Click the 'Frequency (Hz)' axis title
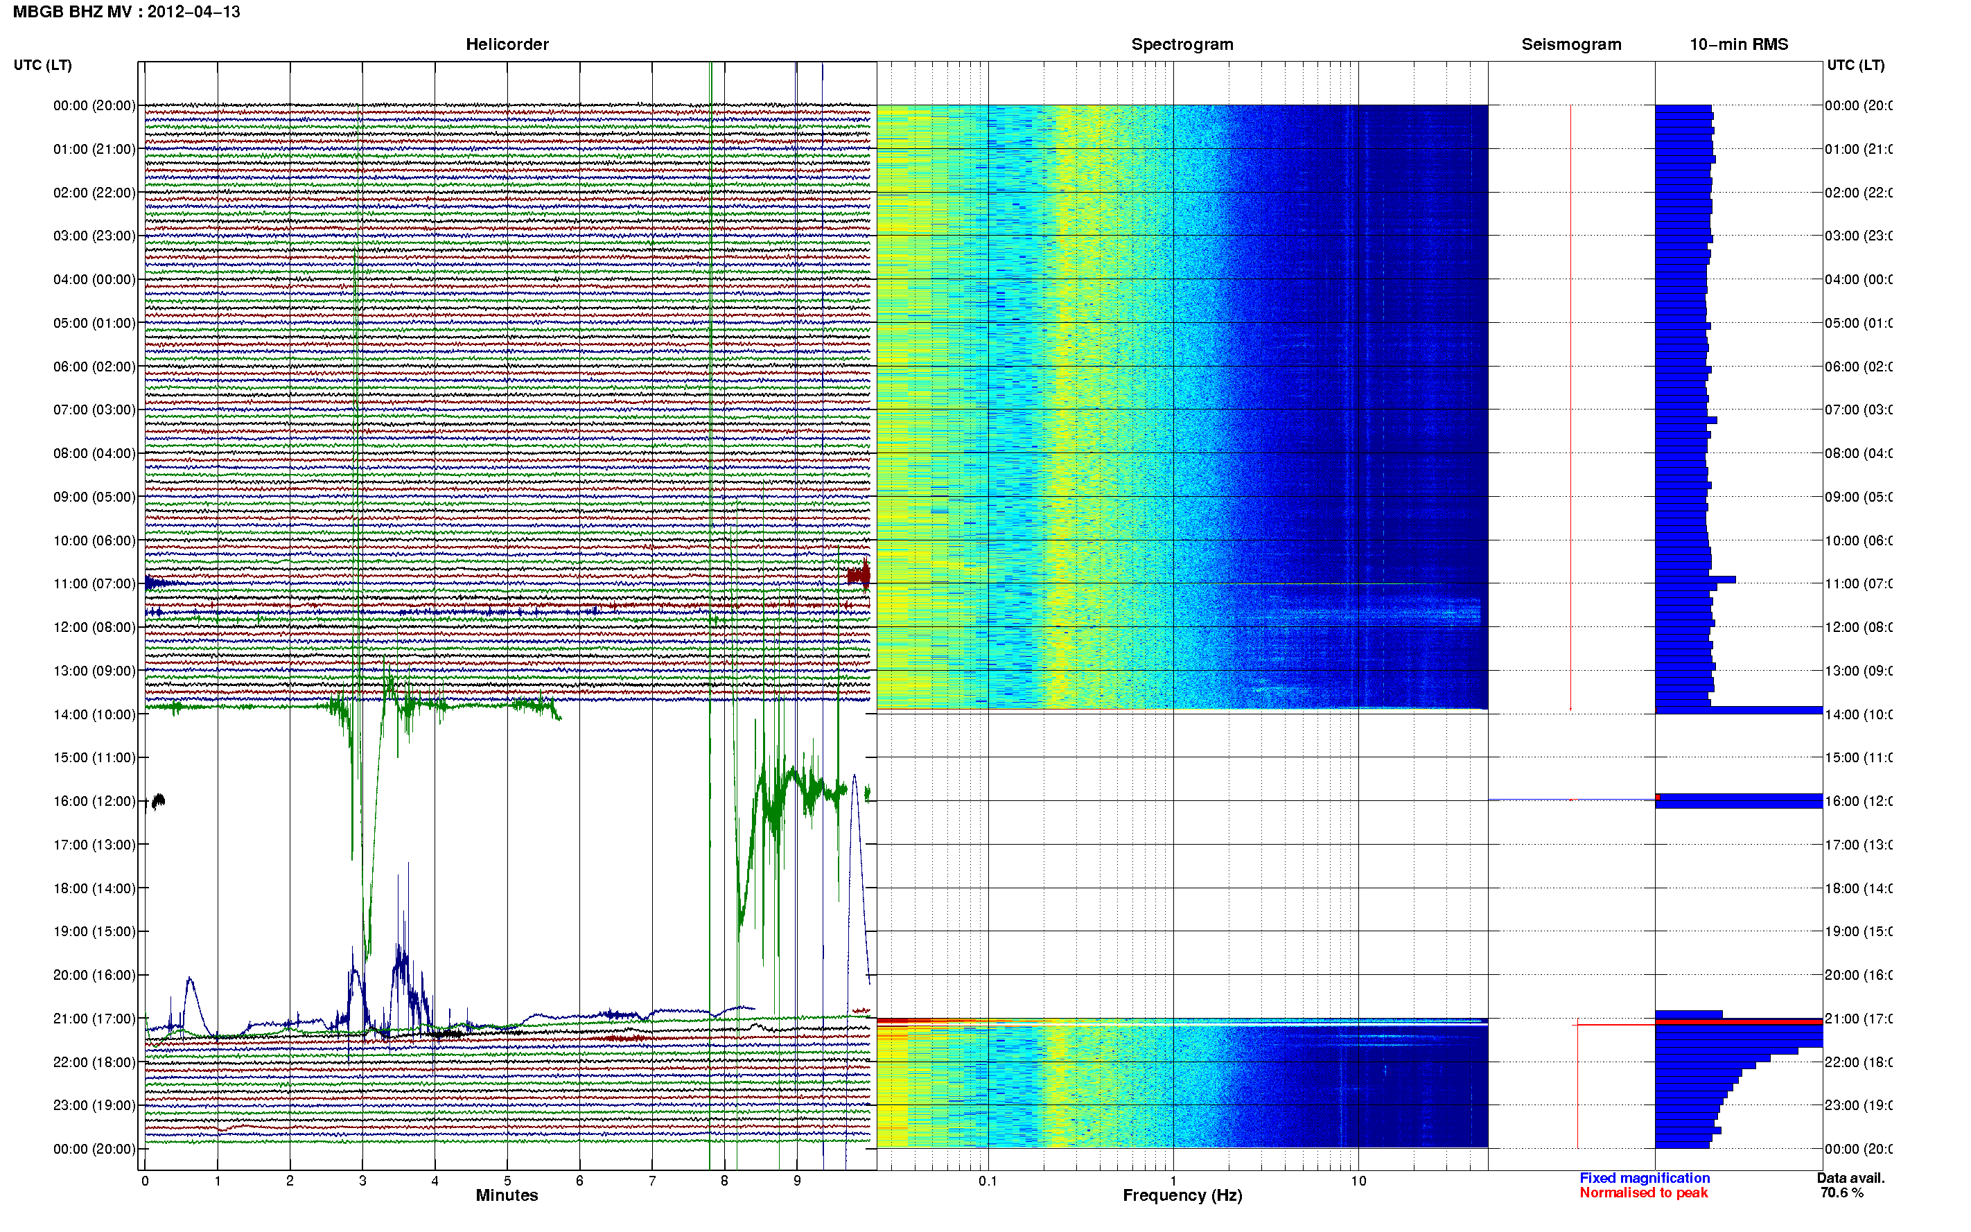This screenshot has width=1971, height=1232. tap(1182, 1196)
